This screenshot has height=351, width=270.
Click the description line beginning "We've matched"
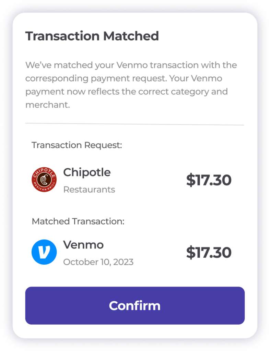coord(131,65)
